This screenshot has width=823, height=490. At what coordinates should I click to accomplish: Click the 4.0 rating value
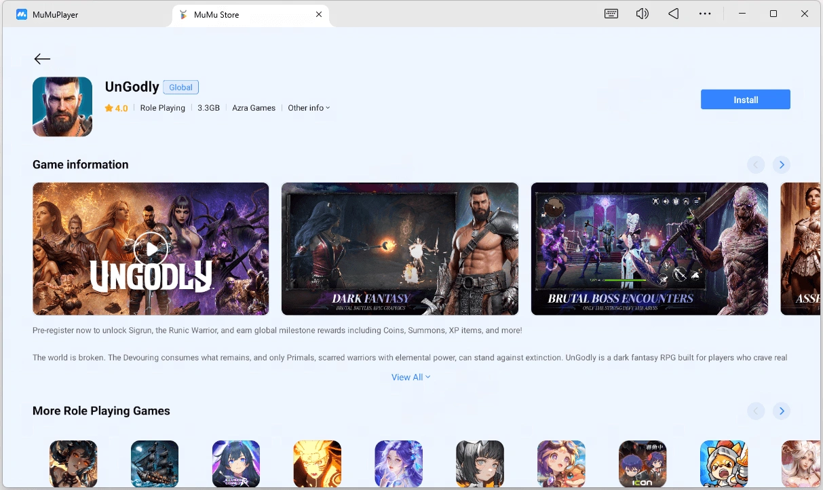point(121,108)
